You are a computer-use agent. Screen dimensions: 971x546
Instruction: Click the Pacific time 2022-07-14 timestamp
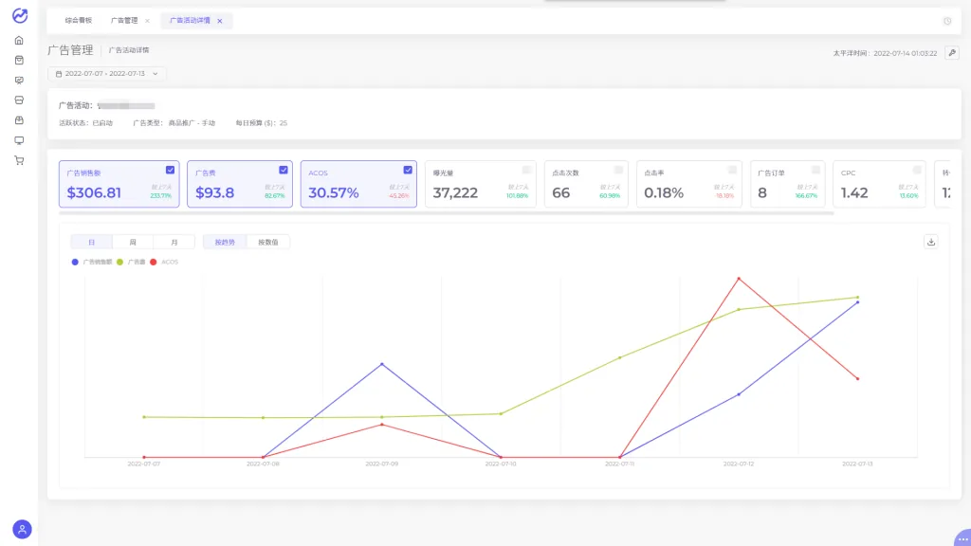(x=885, y=54)
